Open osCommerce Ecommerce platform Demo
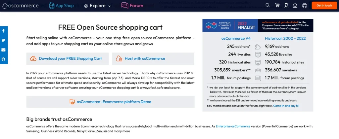Viewport: 339px width, 139px height. tap(111, 102)
